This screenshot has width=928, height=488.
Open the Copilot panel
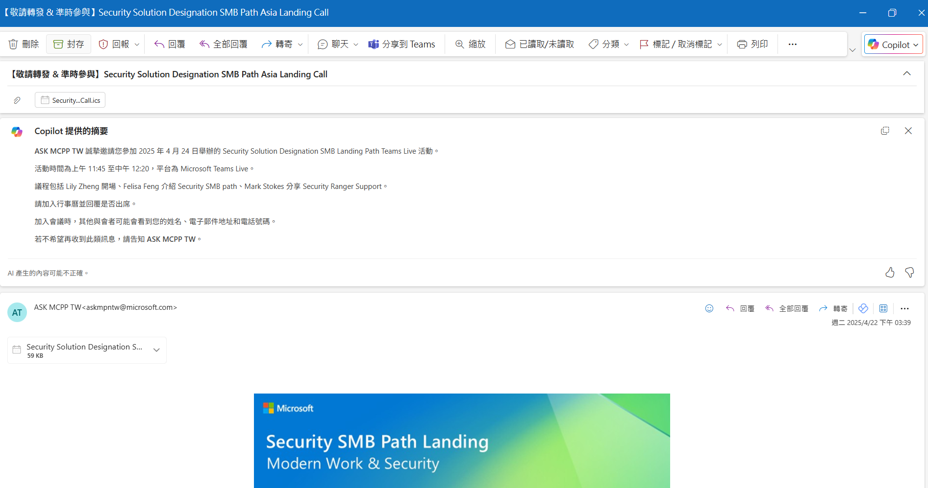[x=893, y=44]
